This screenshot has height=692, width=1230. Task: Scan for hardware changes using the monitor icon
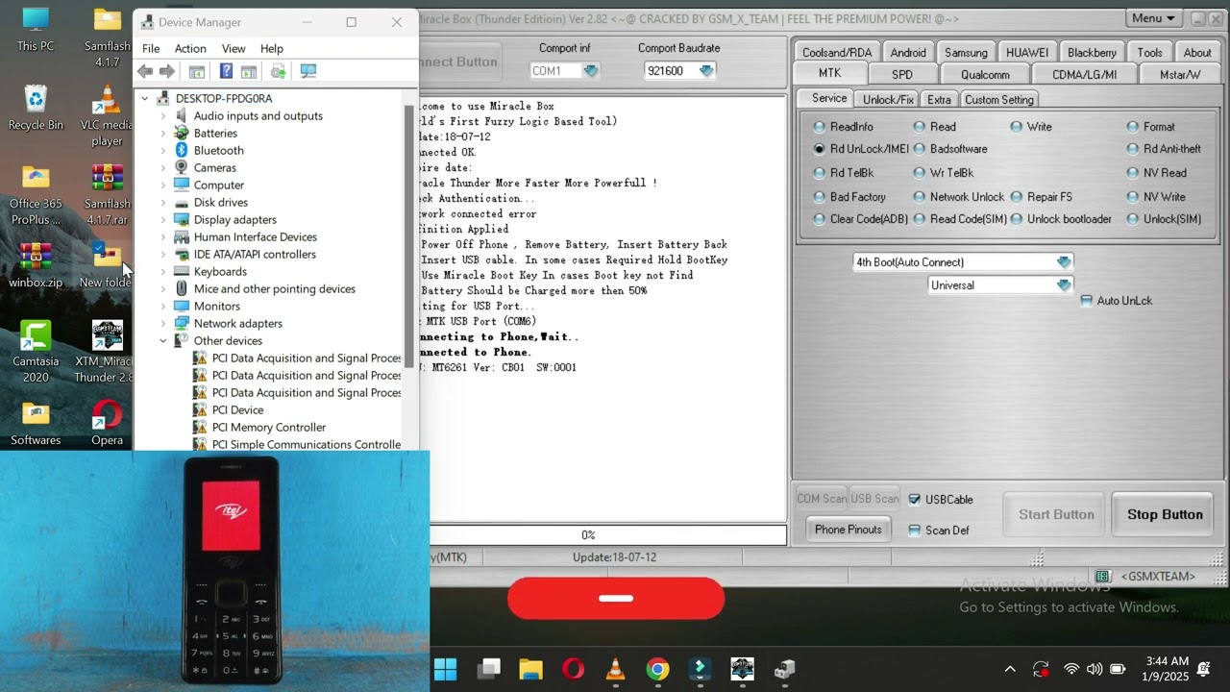click(x=308, y=71)
